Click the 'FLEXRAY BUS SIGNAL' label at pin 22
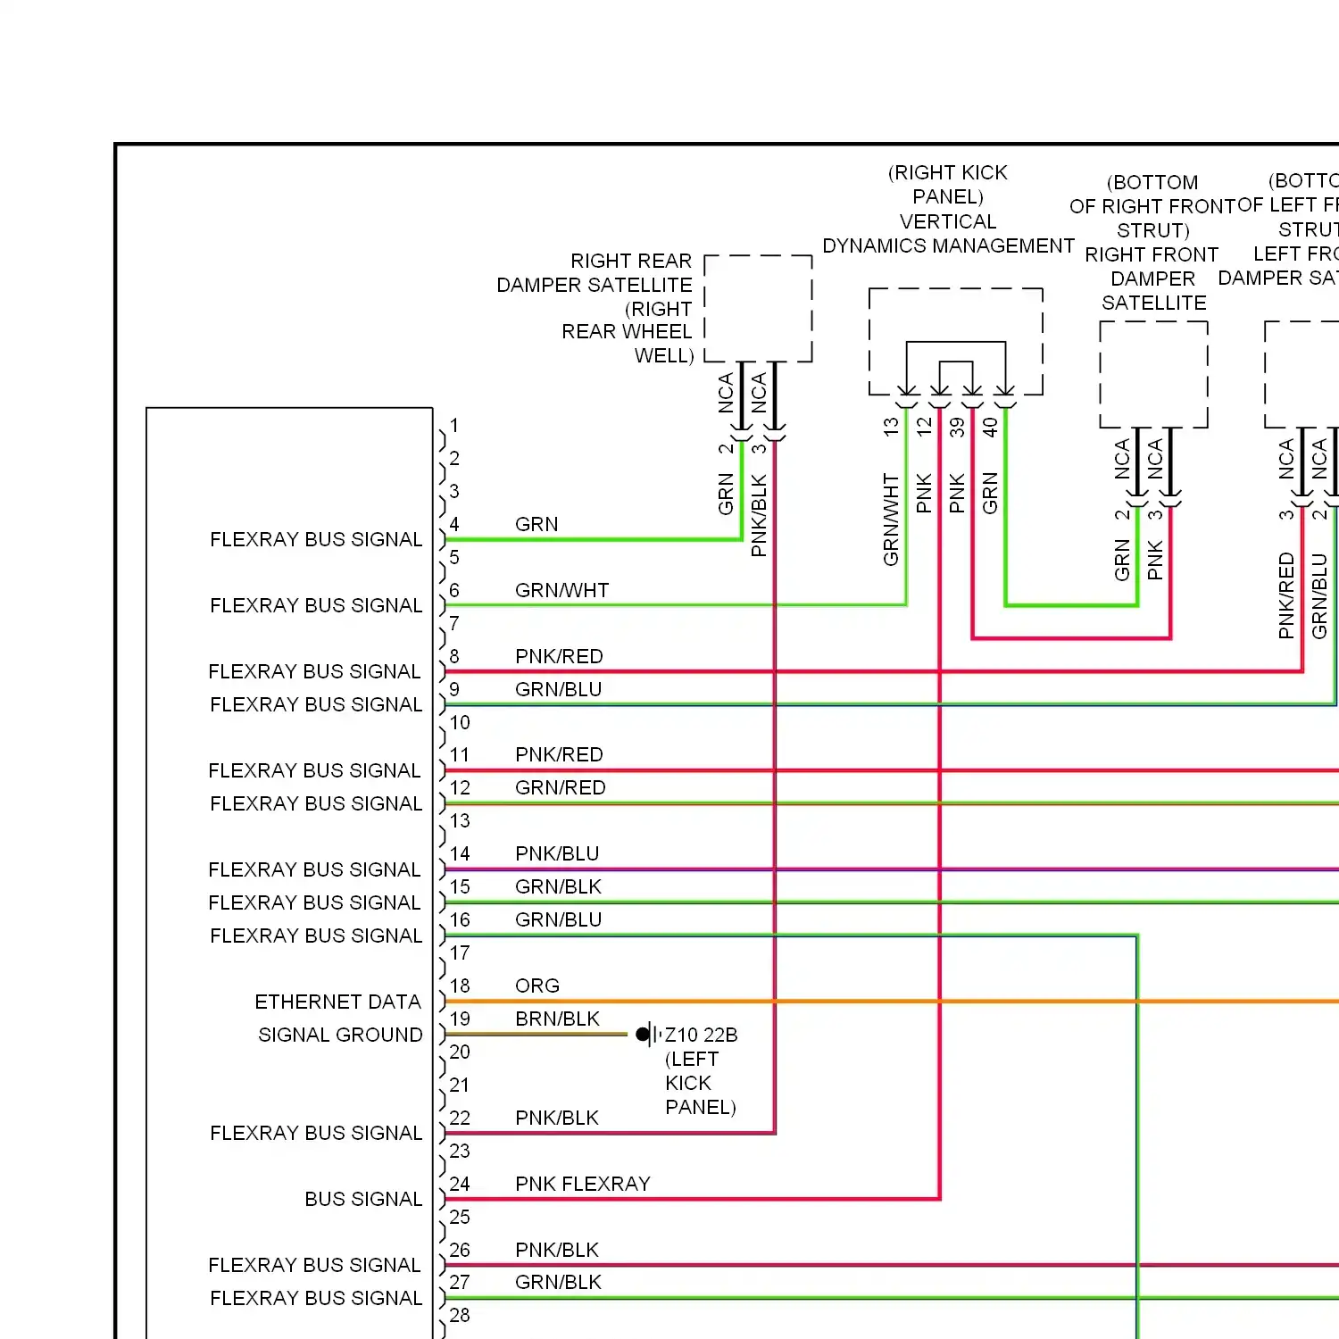This screenshot has height=1339, width=1339. pos(316,1133)
